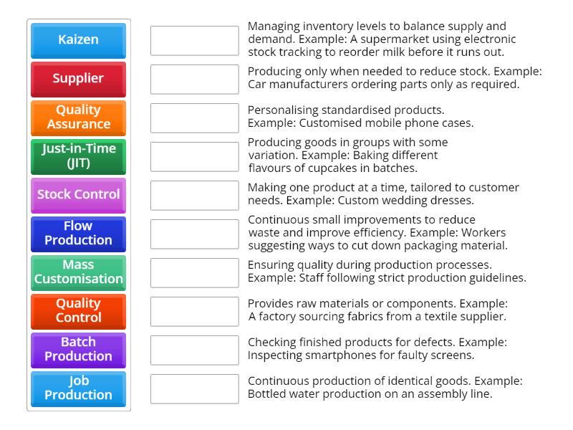The width and height of the screenshot is (573, 430).
Task: Click answer box for bottled water production
Action: coord(194,389)
